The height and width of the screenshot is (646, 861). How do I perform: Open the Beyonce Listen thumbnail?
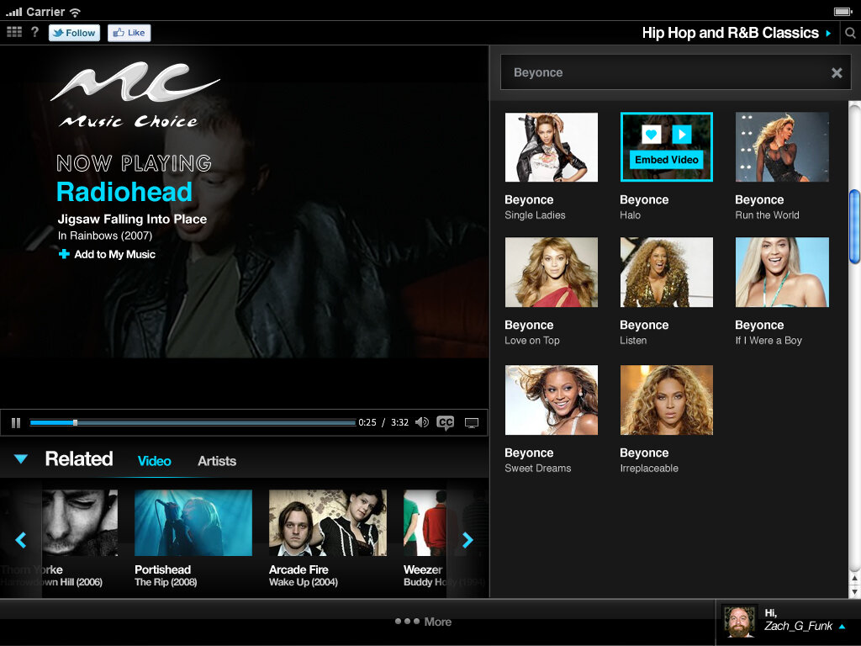tap(667, 272)
